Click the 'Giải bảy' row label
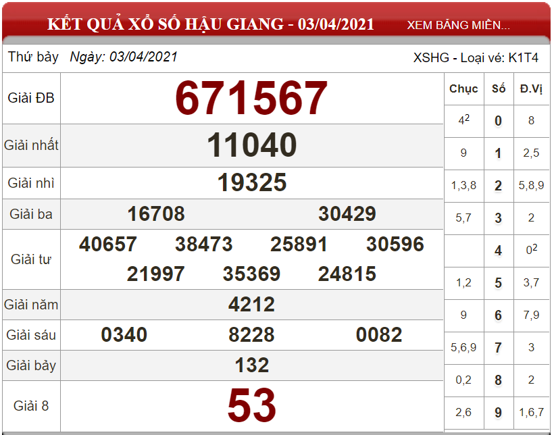The height and width of the screenshot is (435, 554). coord(31,365)
